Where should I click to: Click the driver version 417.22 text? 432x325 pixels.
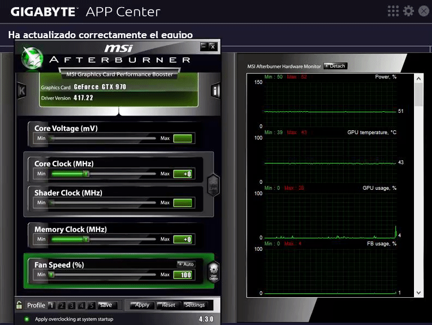(x=83, y=98)
